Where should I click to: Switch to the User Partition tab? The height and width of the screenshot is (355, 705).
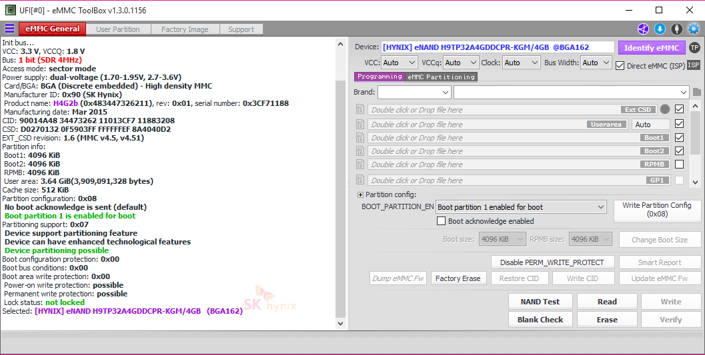point(118,29)
